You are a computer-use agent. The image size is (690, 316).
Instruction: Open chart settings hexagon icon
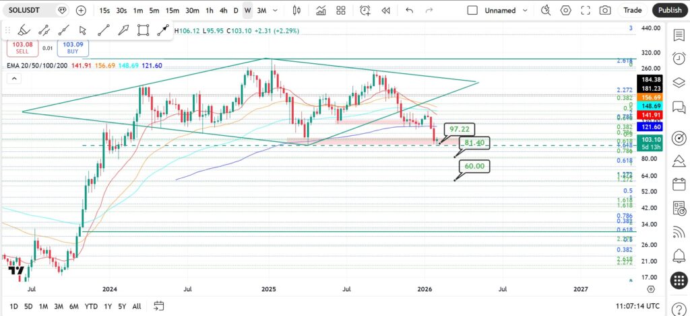566,11
